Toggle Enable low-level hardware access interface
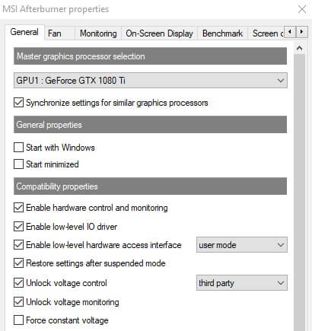Viewport: 312px width, 331px height. pyautogui.click(x=18, y=245)
